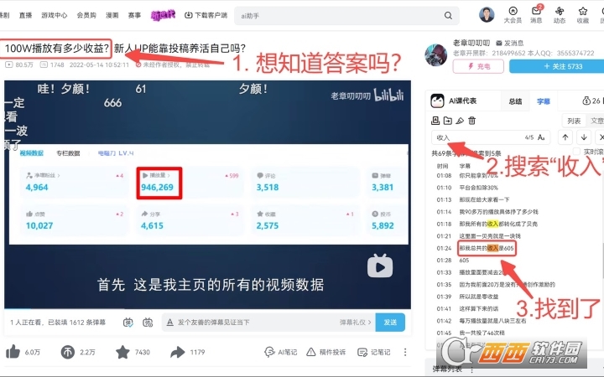
Task: Open 会员购 in the top navigation
Action: pos(86,15)
